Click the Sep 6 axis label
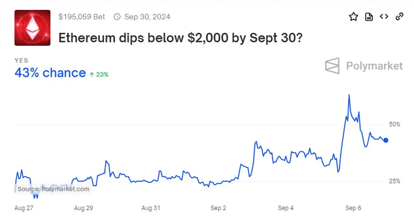This screenshot has width=414, height=219. click(x=353, y=208)
